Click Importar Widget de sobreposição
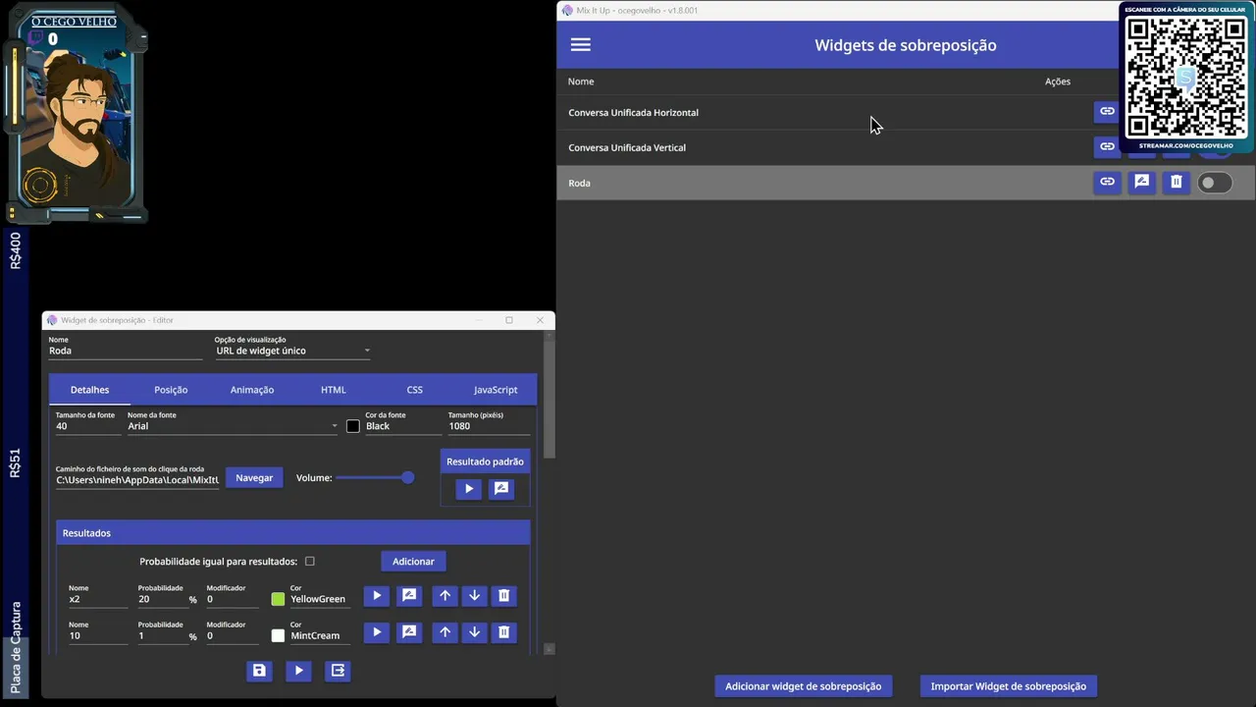The width and height of the screenshot is (1256, 707). pyautogui.click(x=1008, y=686)
